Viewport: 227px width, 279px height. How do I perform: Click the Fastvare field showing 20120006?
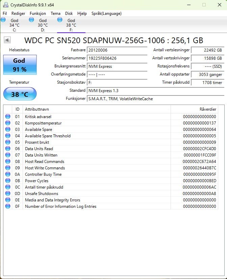117,50
